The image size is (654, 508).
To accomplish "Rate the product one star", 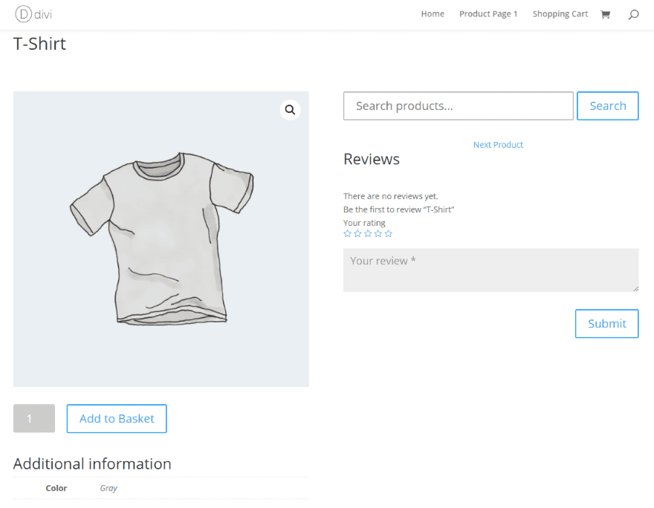I will tap(347, 234).
